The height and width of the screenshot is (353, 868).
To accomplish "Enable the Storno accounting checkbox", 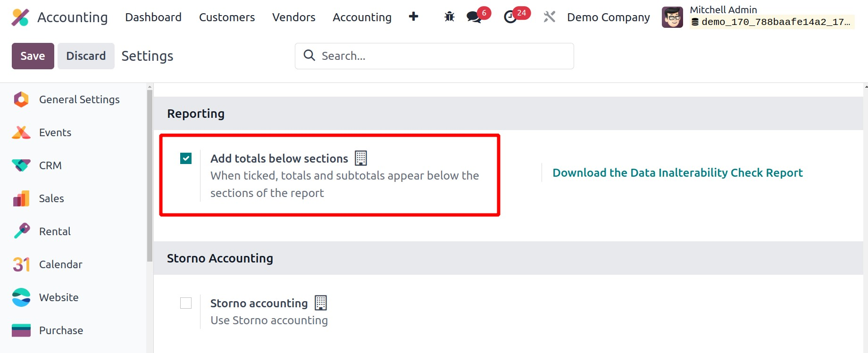I will tap(186, 303).
